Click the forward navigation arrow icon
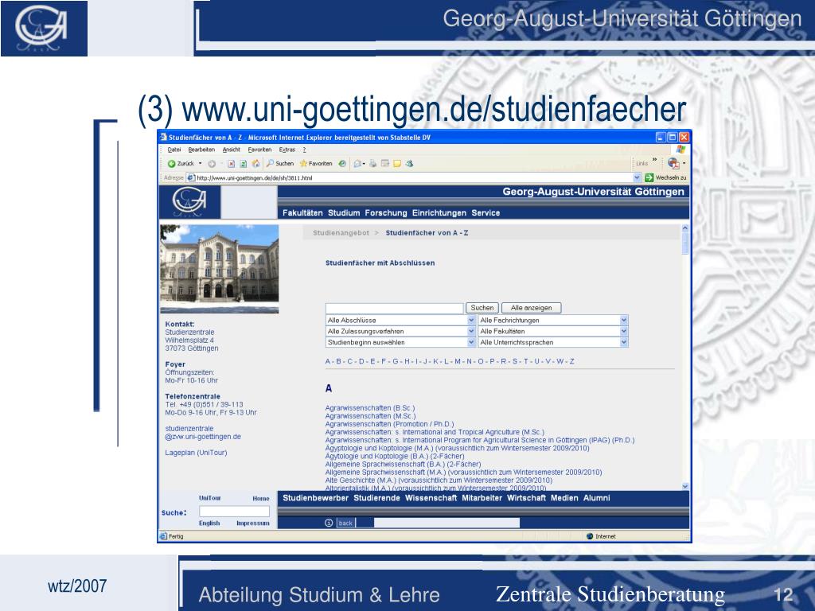This screenshot has width=815, height=611. click(212, 164)
